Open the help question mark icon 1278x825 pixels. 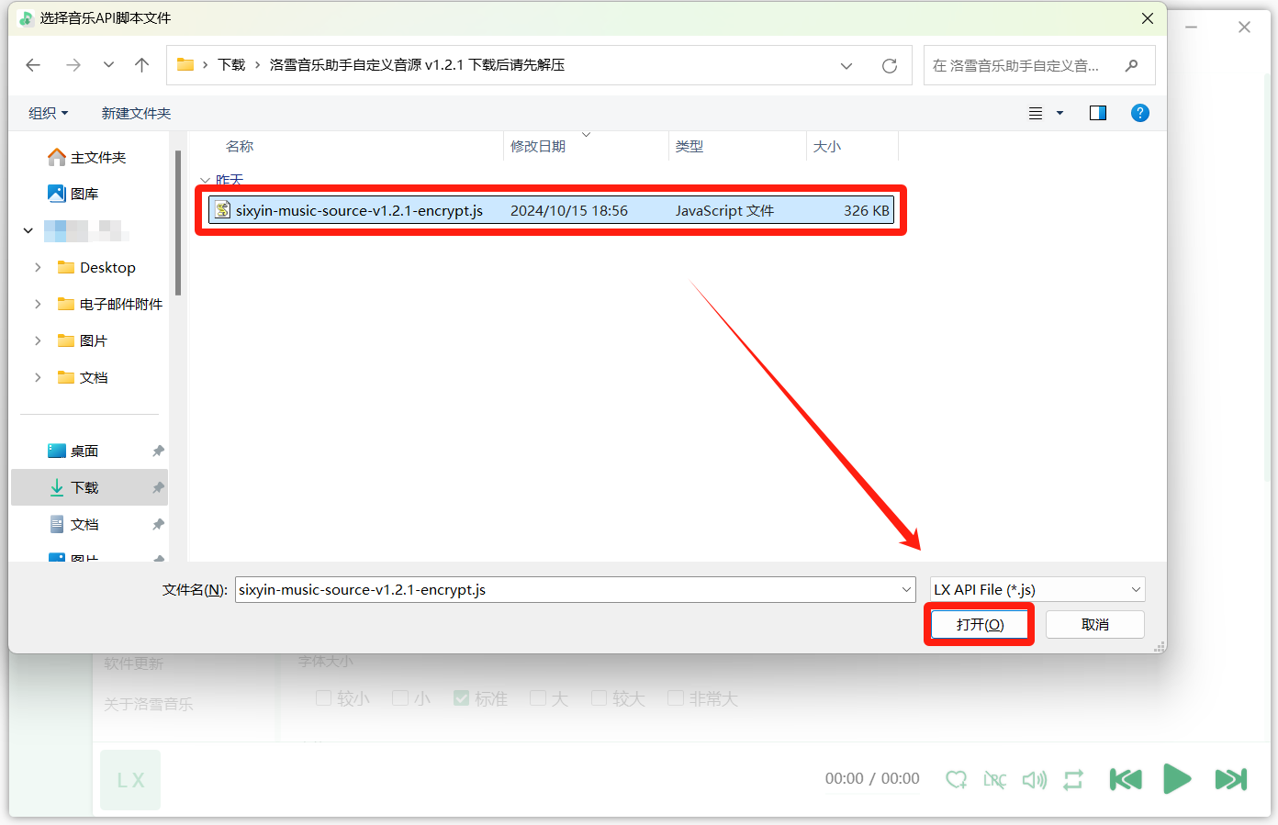click(x=1139, y=113)
